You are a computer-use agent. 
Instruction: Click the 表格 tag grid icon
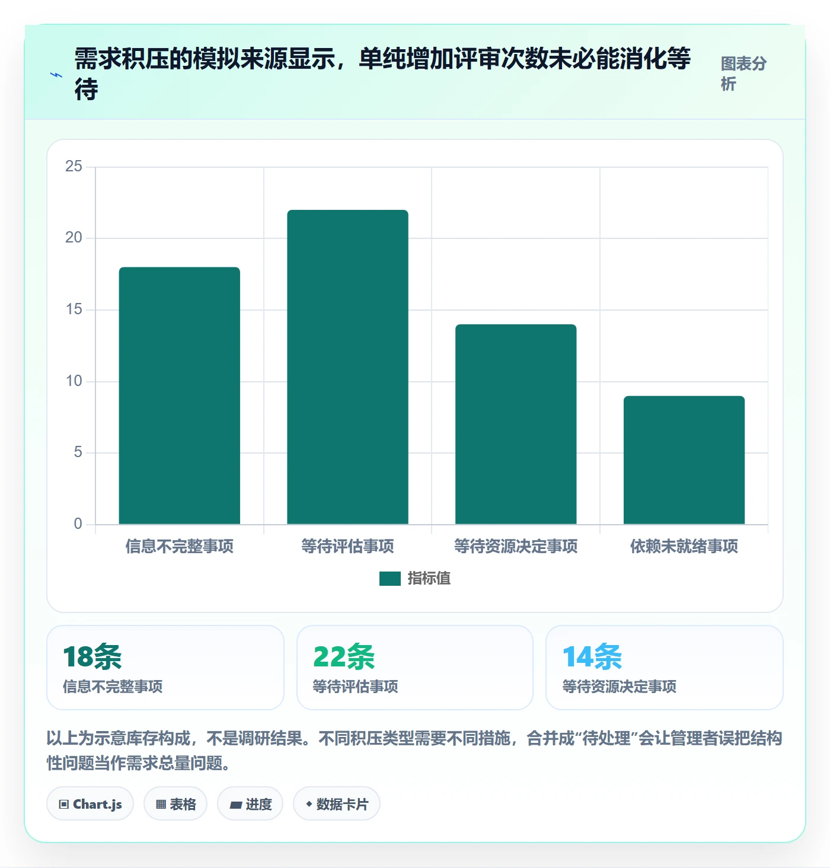pyautogui.click(x=161, y=805)
